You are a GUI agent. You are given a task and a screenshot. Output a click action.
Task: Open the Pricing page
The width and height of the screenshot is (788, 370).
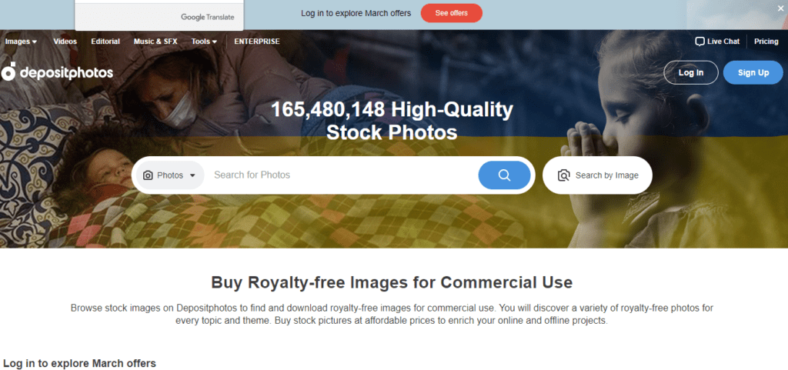(x=766, y=42)
